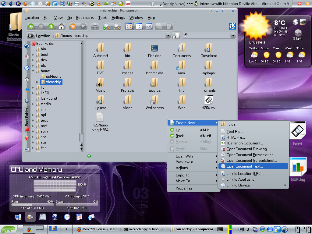
Task: Open the h264enc-vhq-H264 document file
Action: 100,122
